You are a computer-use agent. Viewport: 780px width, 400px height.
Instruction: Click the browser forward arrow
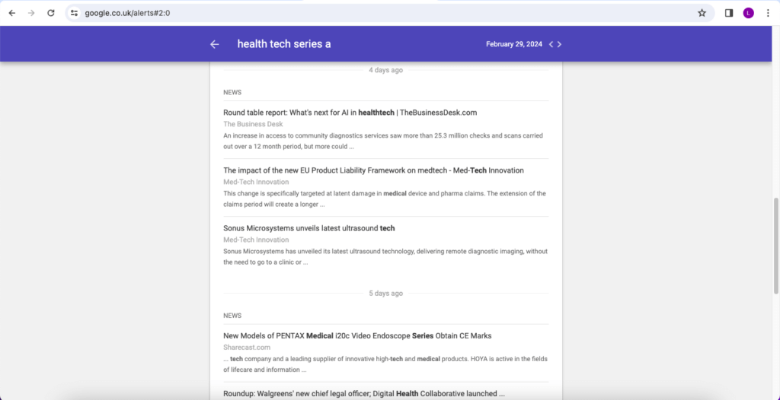click(x=31, y=13)
